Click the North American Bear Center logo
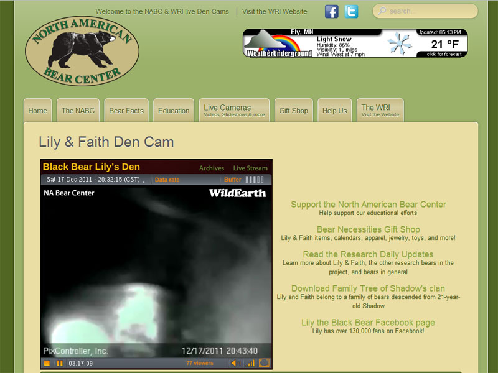This screenshot has width=498, height=373. [82, 51]
